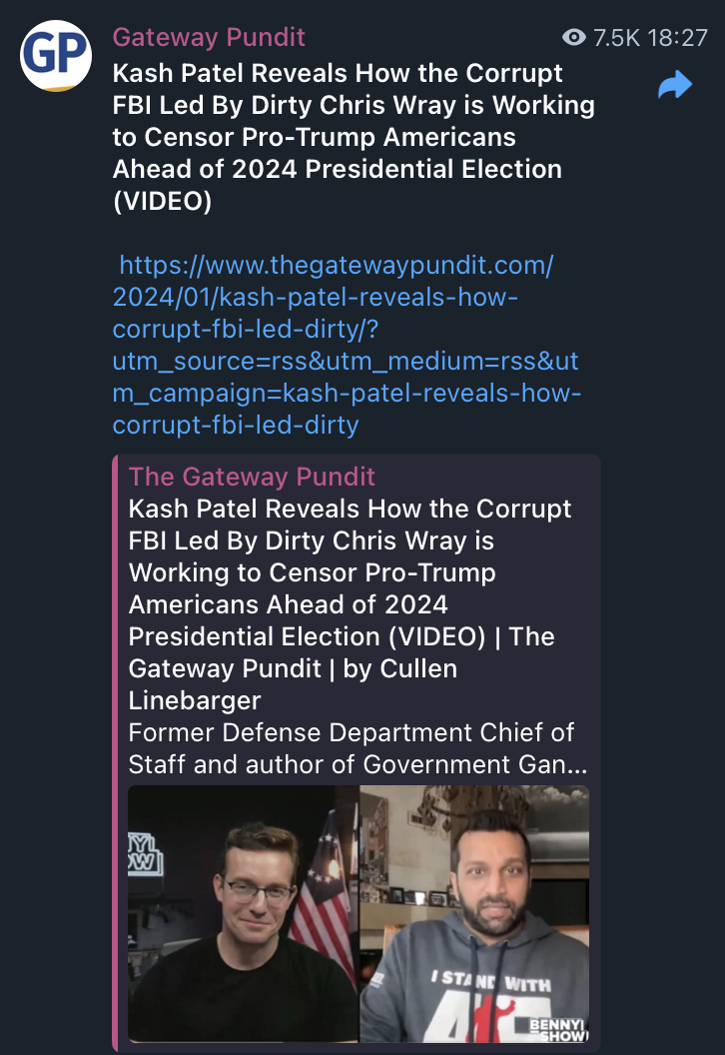Tap the 18:27 message timestamp
Viewport: 725px width, 1055px height.
click(678, 38)
